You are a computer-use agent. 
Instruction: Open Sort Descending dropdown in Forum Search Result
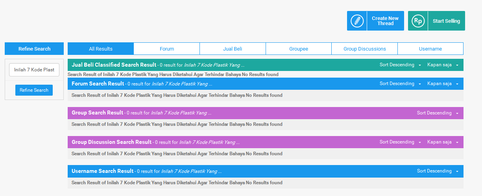pyautogui.click(x=400, y=83)
